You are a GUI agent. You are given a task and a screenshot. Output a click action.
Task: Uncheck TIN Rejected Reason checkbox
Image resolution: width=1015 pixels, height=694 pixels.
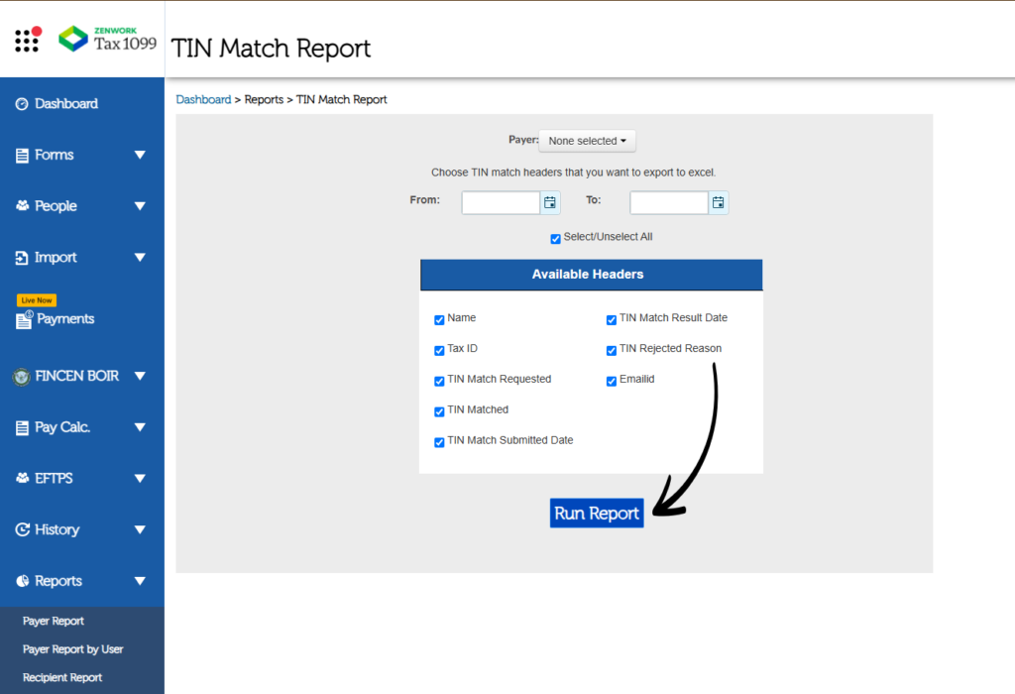pos(612,350)
